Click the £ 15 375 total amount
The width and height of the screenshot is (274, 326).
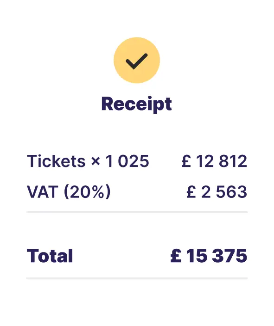pyautogui.click(x=209, y=256)
